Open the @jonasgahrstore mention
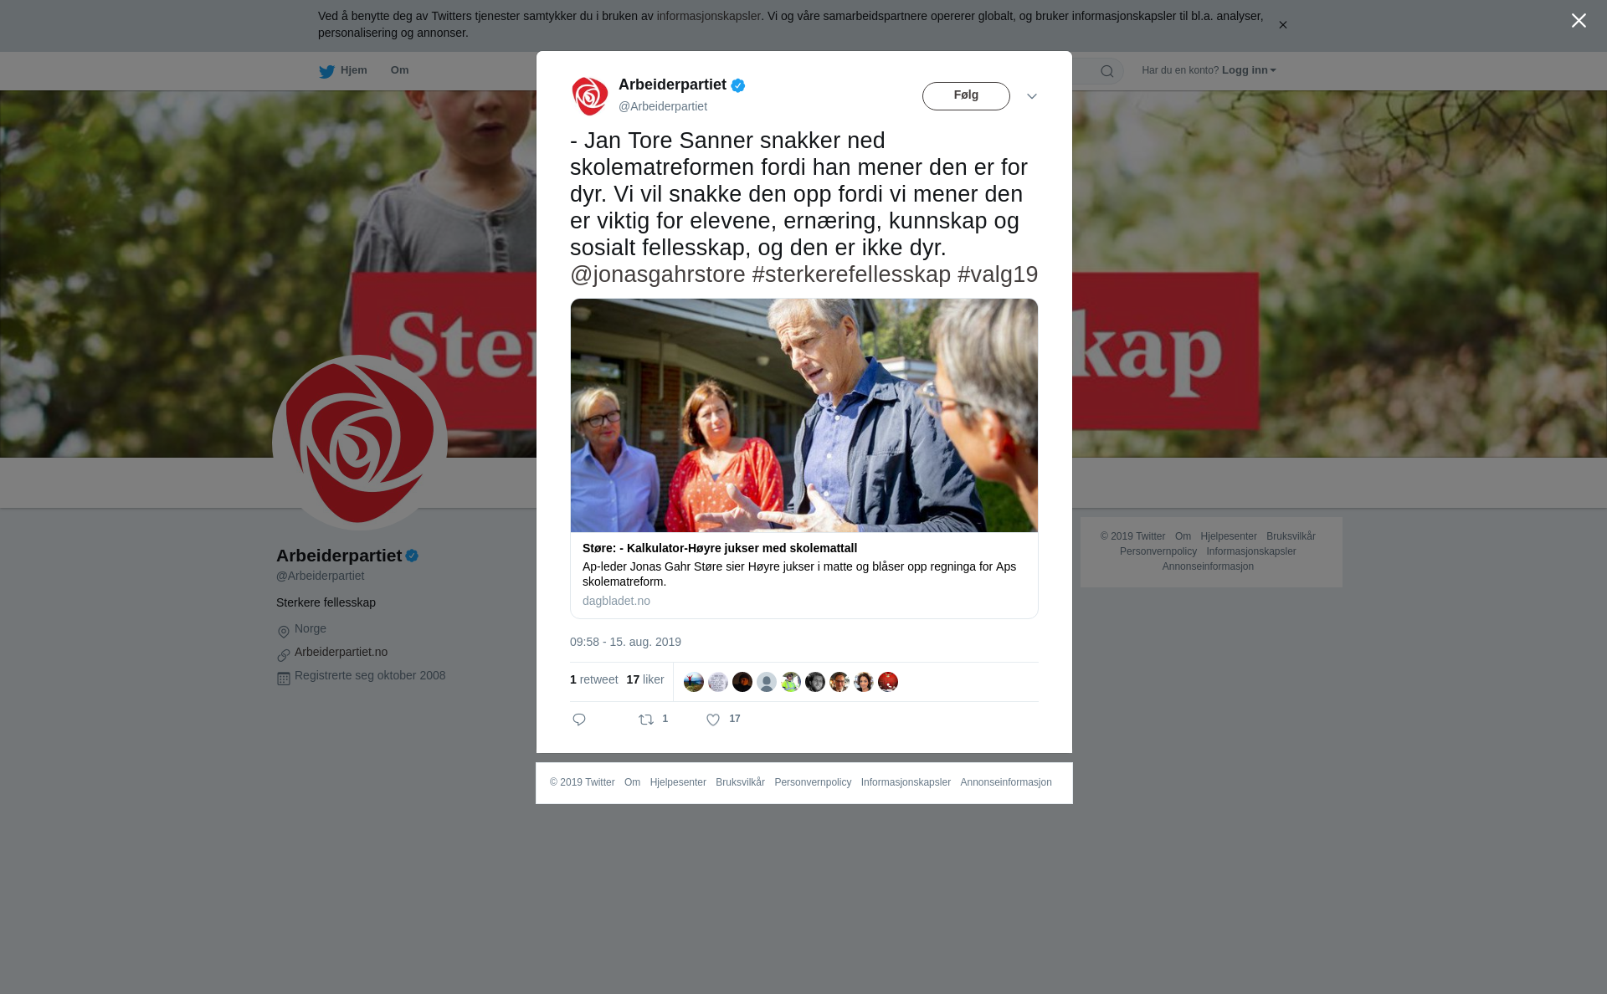The height and width of the screenshot is (994, 1607). [x=658, y=274]
